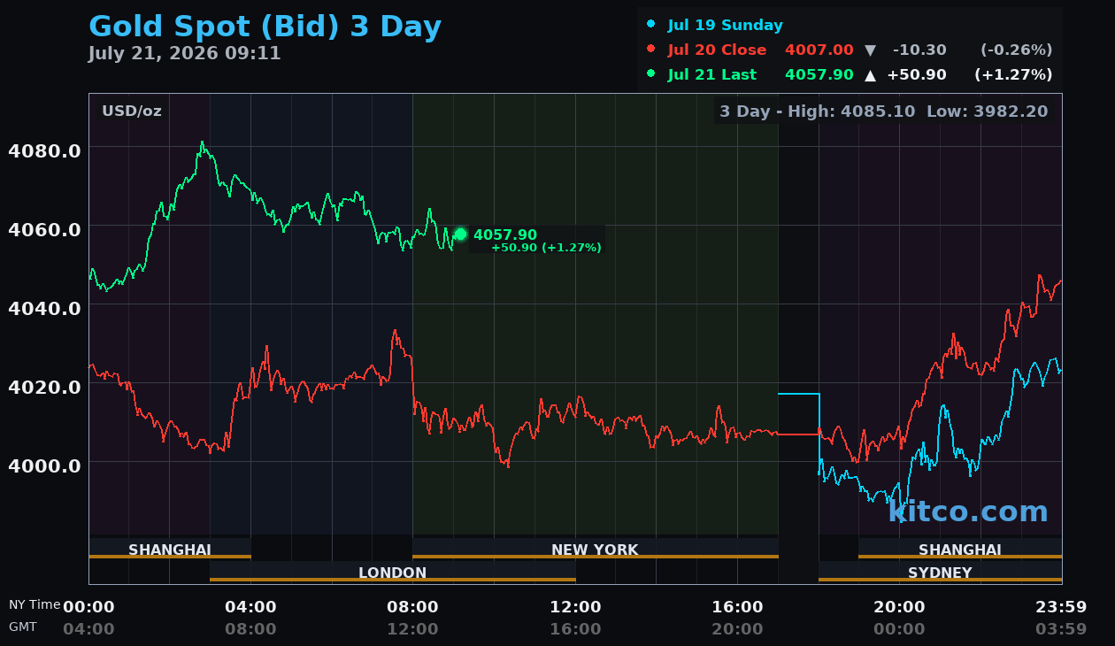Click the Gold Spot (Bid) 3 Day title

click(265, 27)
